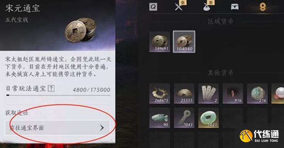
Task: Select the half-disc item with 25555
Action: pos(184,93)
